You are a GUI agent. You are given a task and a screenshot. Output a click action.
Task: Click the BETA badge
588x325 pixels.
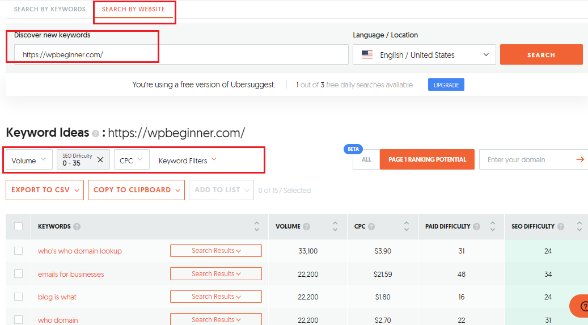tap(353, 149)
